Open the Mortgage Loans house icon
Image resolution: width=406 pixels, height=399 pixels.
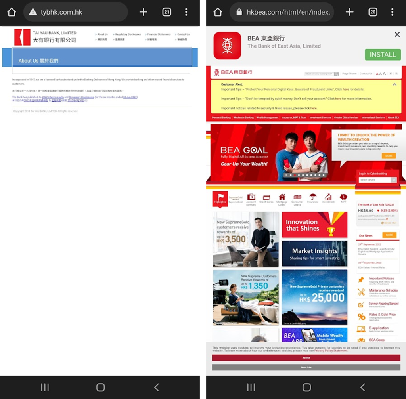[x=282, y=200]
